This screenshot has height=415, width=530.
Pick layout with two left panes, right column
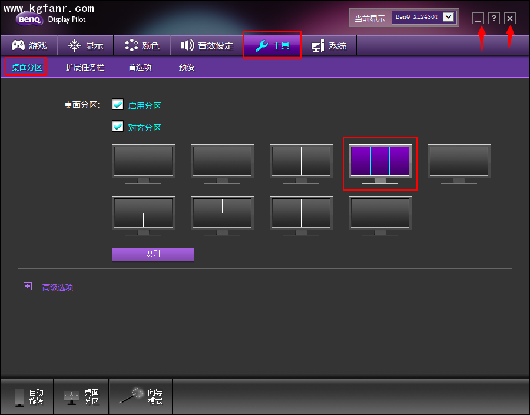click(380, 213)
